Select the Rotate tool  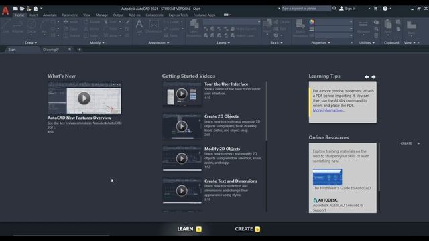click(92, 22)
